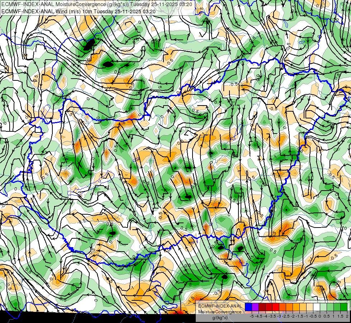The image size is (351, 323).
Task: Click the 'g/(kg*s)' unit label in legend
Action: click(x=220, y=318)
